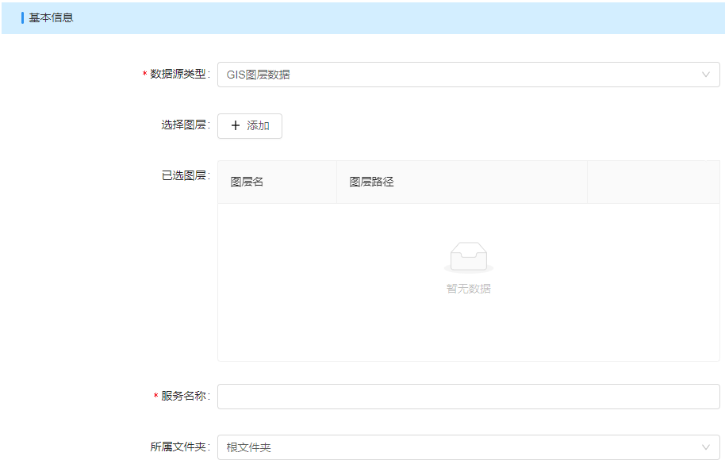Click the plus icon inside 添加 button
The height and width of the screenshot is (464, 725).
coord(235,126)
